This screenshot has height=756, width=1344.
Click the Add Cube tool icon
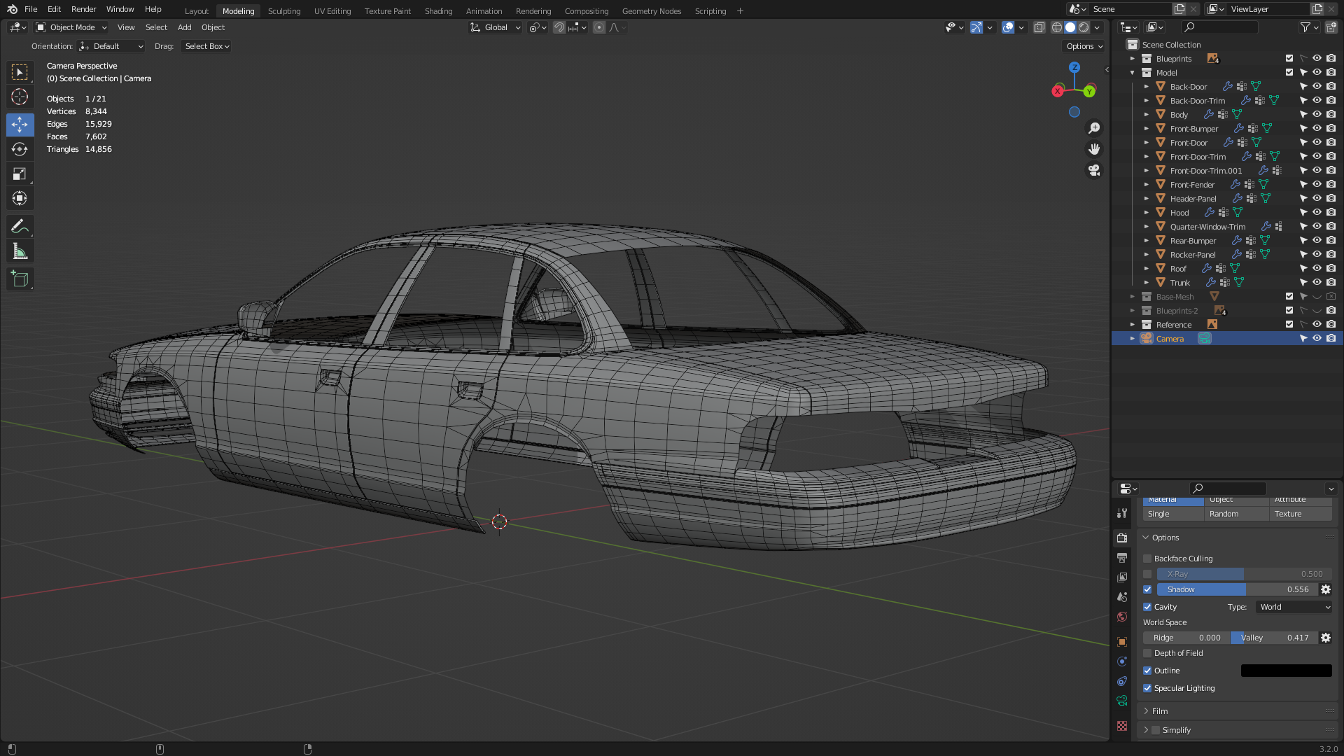[x=20, y=279]
